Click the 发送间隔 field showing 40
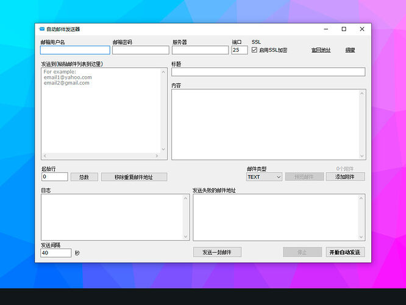 point(56,253)
